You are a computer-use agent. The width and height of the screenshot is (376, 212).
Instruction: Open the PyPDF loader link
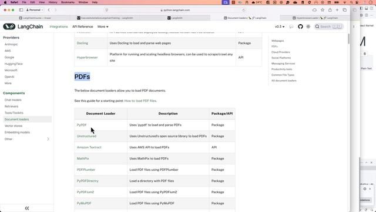tap(82, 125)
